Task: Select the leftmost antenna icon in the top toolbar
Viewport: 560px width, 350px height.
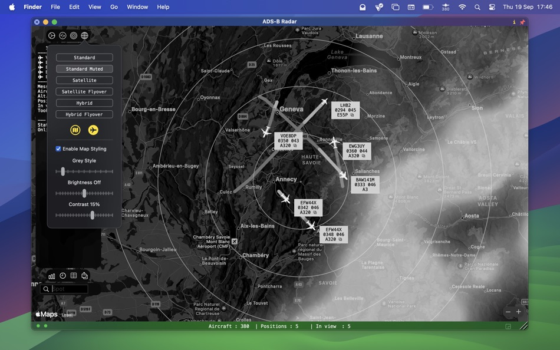Action: click(51, 35)
